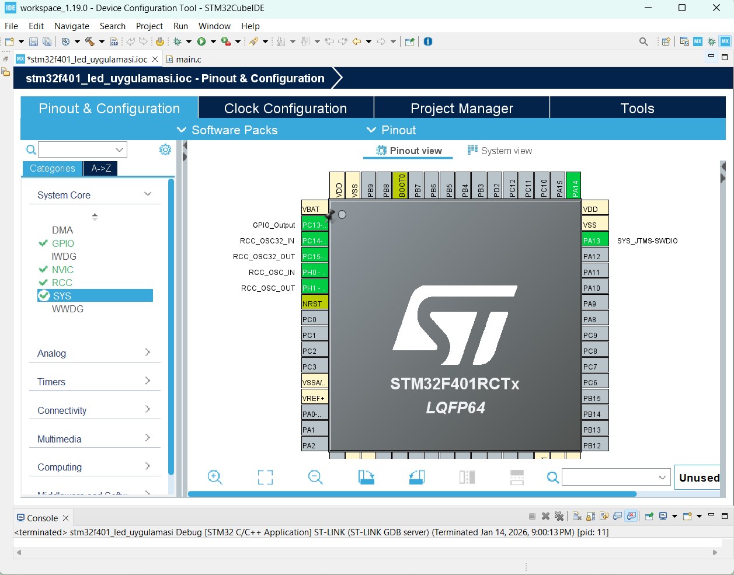This screenshot has height=575, width=734.
Task: Click the hammer Build icon
Action: click(x=89, y=41)
